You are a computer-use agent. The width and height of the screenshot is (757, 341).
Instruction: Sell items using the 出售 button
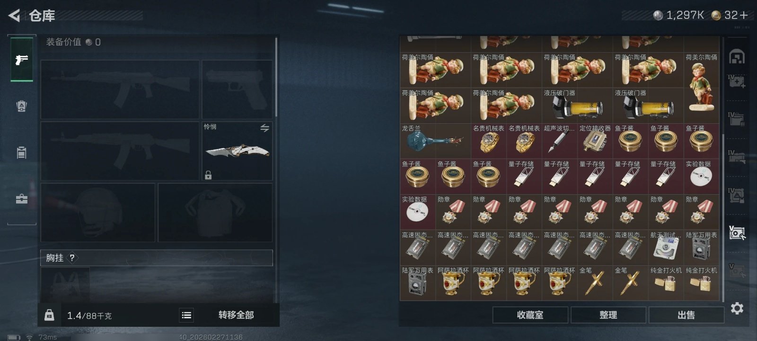coord(686,315)
